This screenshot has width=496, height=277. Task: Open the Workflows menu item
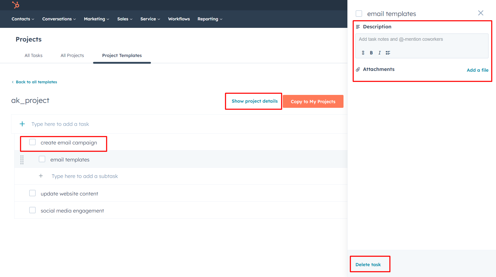[x=179, y=19]
